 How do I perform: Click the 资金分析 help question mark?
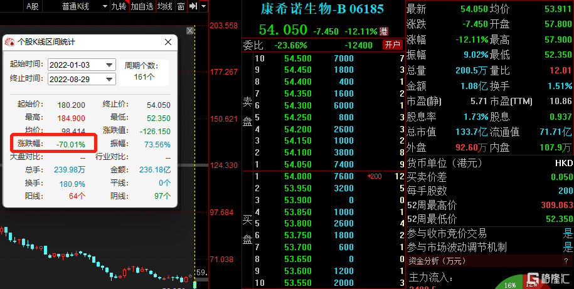(566, 261)
